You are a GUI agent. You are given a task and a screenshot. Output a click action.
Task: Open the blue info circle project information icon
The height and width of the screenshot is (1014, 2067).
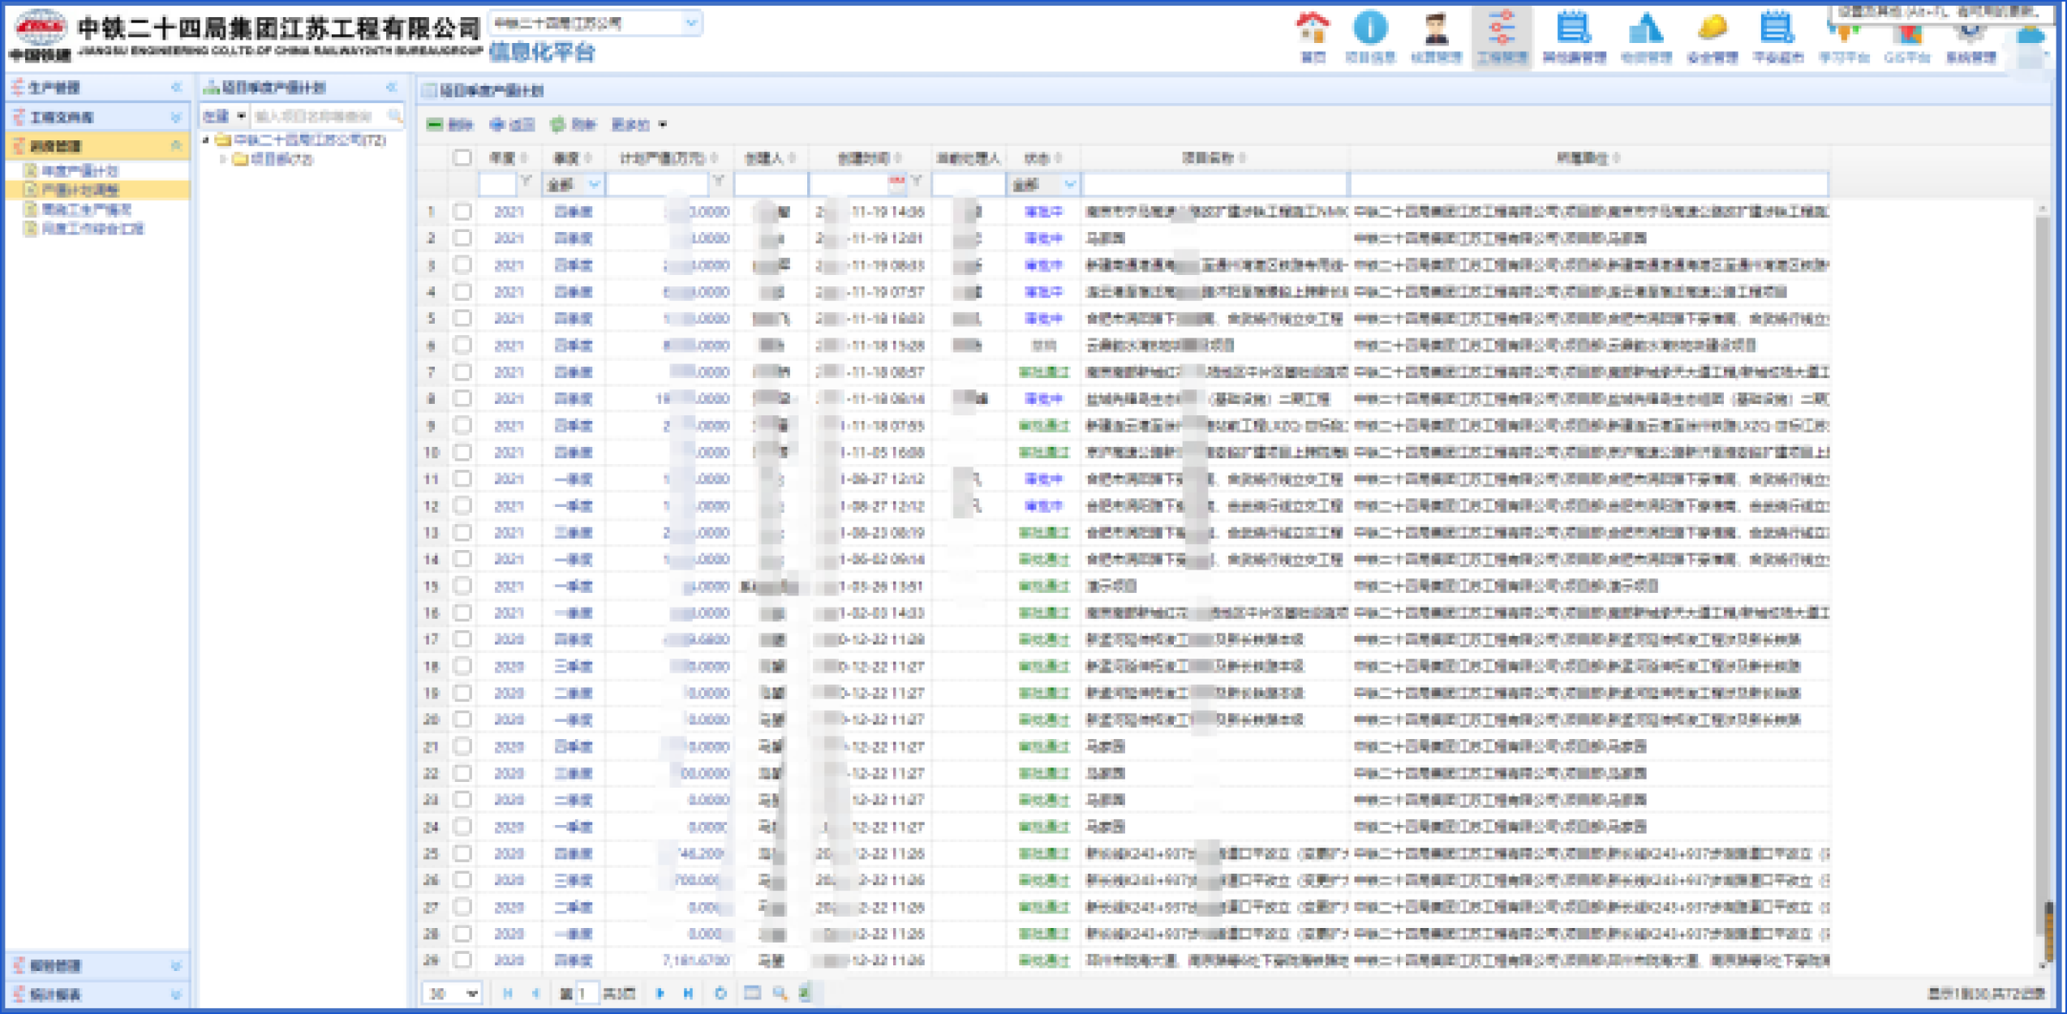[1370, 28]
